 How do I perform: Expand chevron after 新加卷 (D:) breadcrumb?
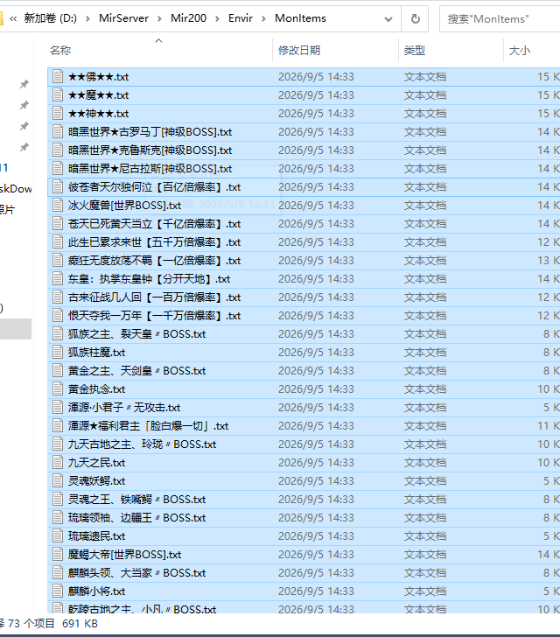pyautogui.click(x=87, y=18)
